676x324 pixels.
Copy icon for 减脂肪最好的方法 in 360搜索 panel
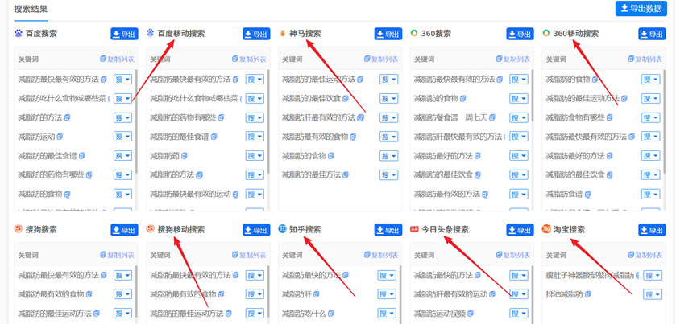point(478,156)
